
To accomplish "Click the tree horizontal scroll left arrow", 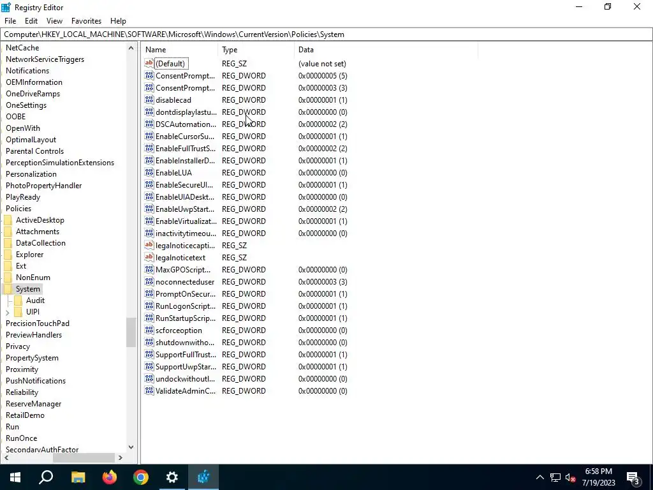I will point(6,457).
